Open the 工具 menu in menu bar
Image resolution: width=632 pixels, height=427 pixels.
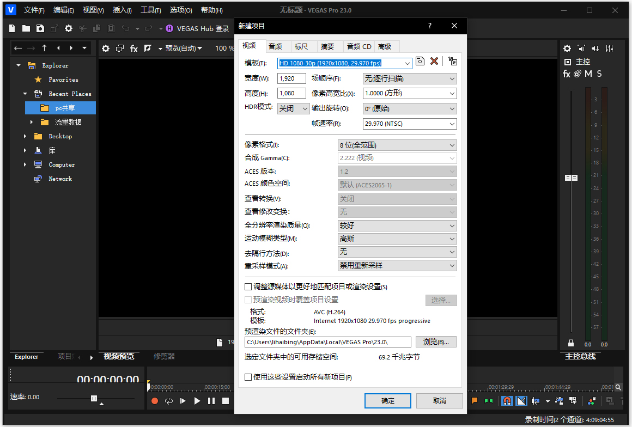point(150,10)
